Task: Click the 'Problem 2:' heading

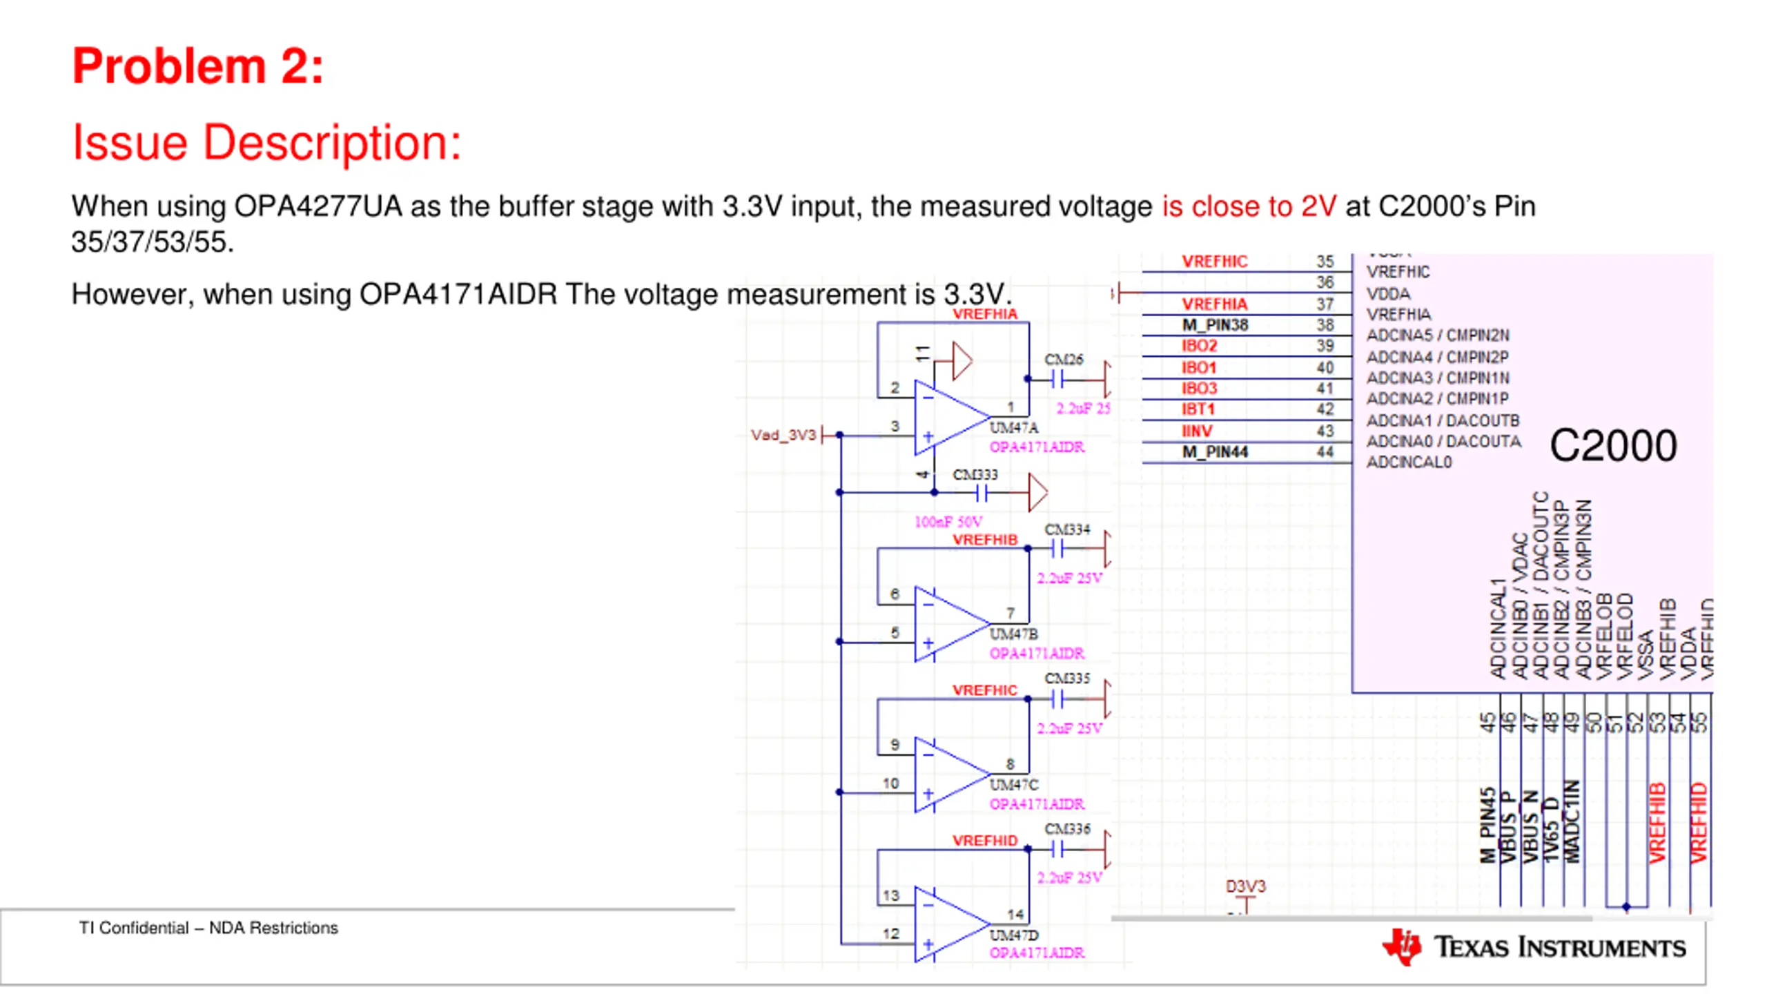Action: pos(197,66)
